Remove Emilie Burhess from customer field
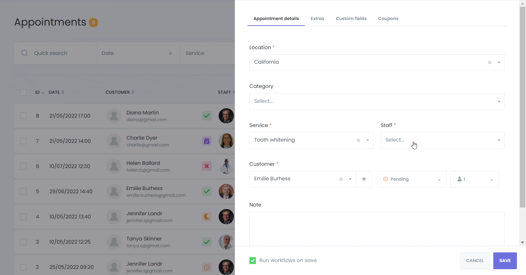This screenshot has width=526, height=275. pyautogui.click(x=341, y=179)
